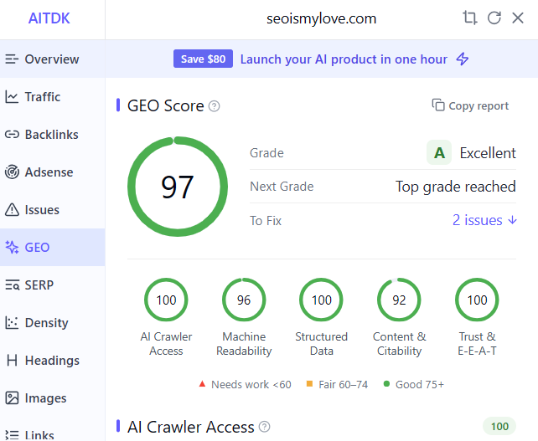Click the AITDK logo
The image size is (538, 441).
(49, 18)
